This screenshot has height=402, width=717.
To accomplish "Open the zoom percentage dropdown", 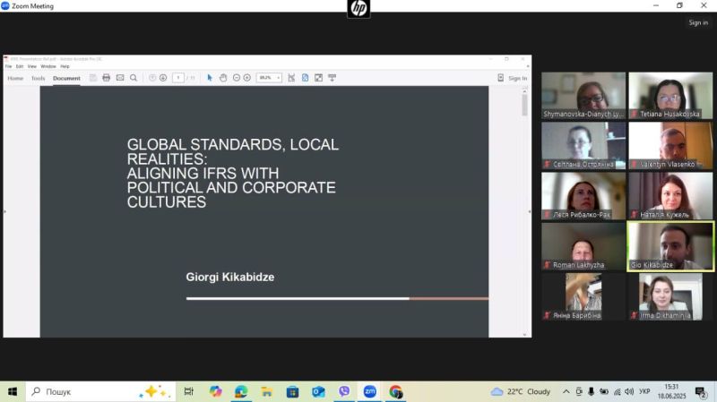I will click(269, 78).
